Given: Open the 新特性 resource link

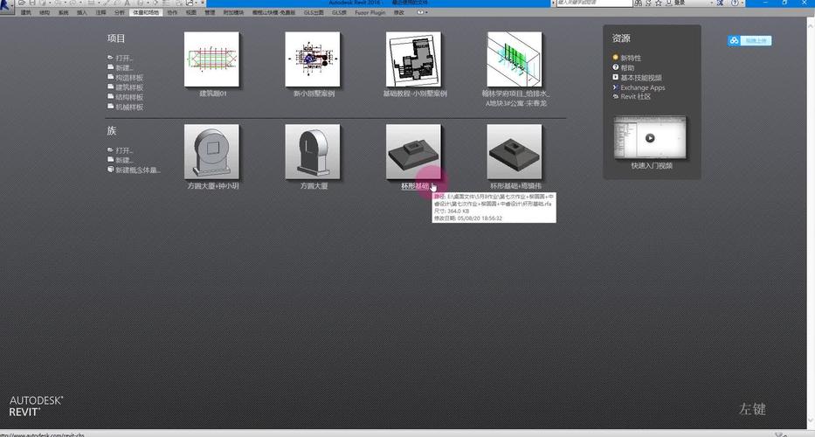Looking at the screenshot, I should coord(631,58).
